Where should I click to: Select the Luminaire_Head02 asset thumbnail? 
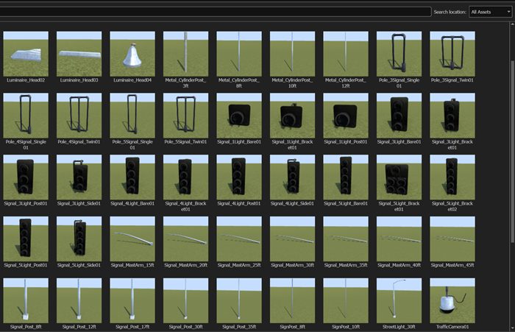(26, 54)
